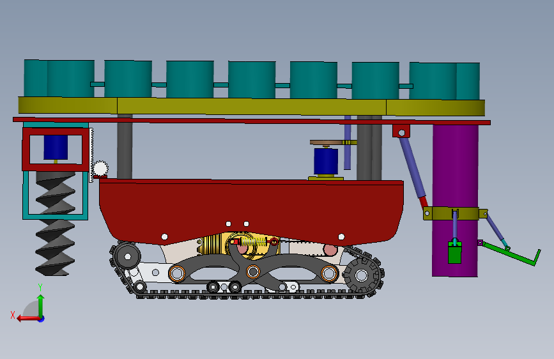Pick the green bent lever arm
Viewport: 554px width, 359px height.
pos(511,254)
